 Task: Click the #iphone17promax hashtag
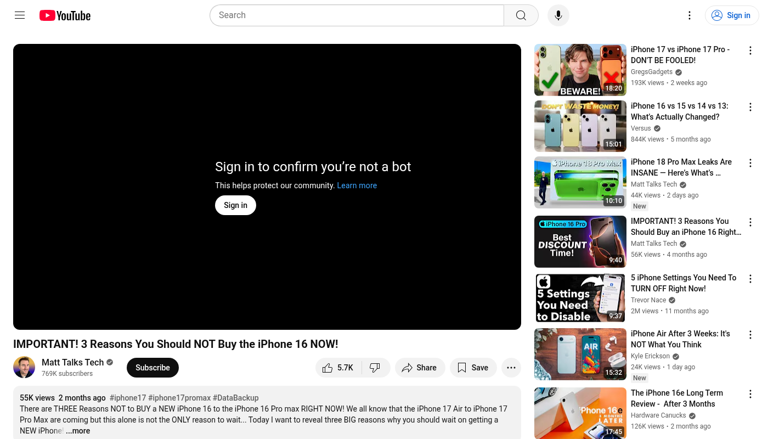pos(179,398)
